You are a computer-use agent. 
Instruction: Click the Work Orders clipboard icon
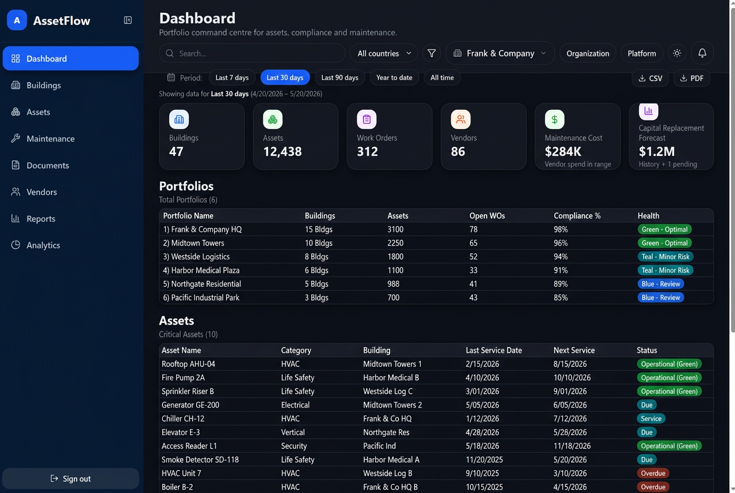pyautogui.click(x=367, y=119)
